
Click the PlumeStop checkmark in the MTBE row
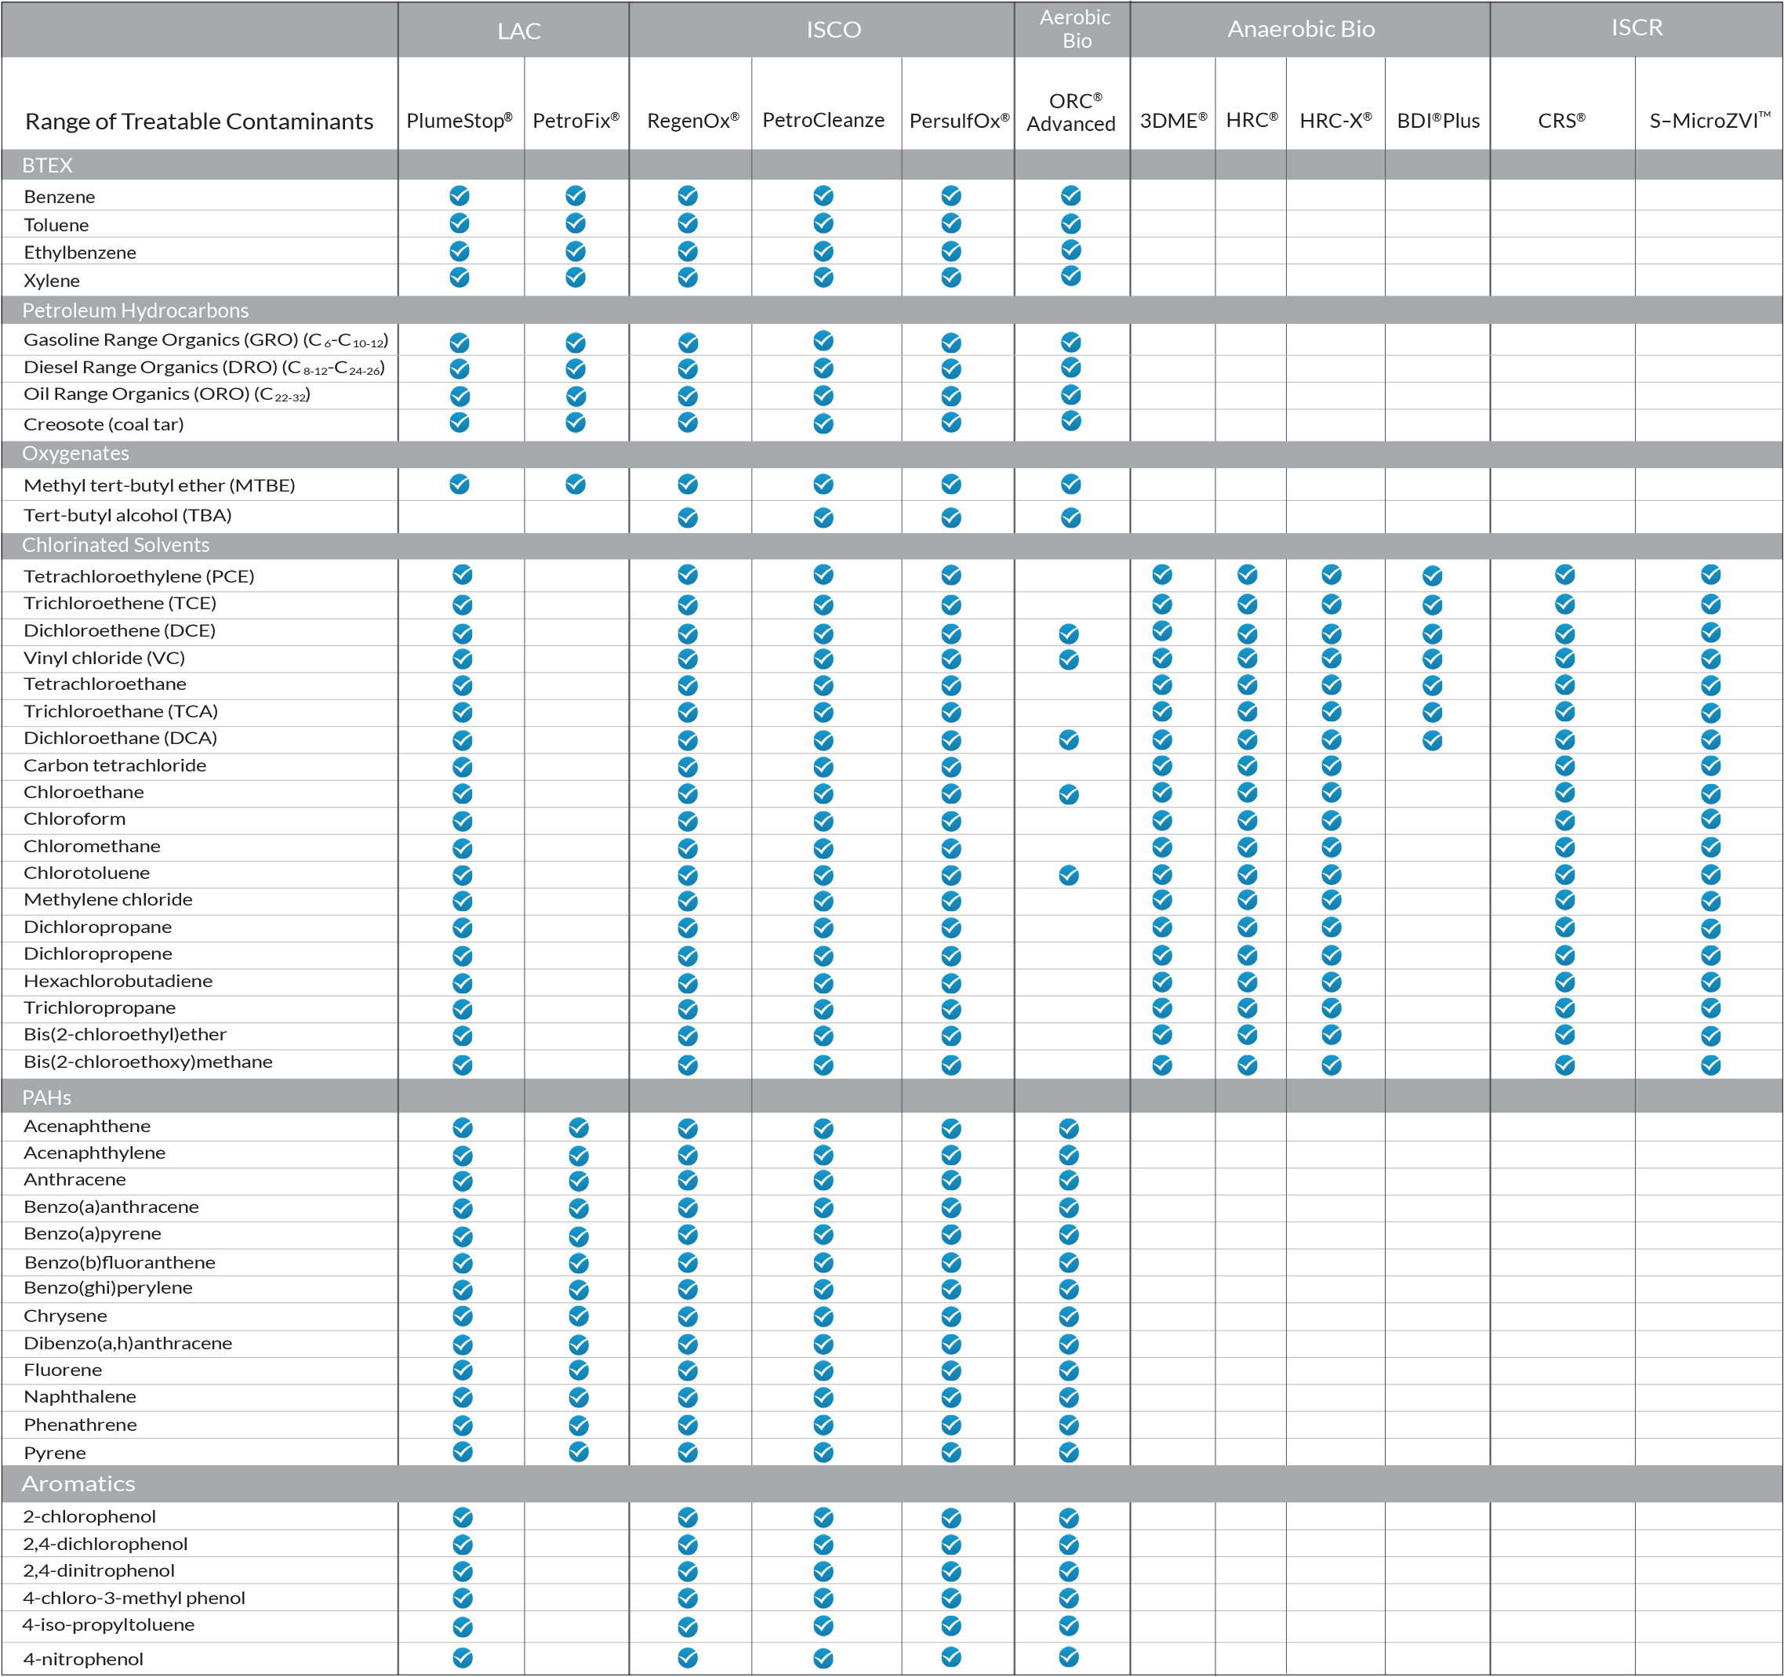[x=460, y=485]
